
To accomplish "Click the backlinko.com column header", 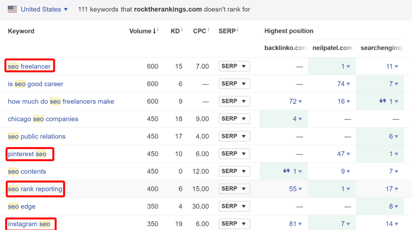I will click(286, 48).
